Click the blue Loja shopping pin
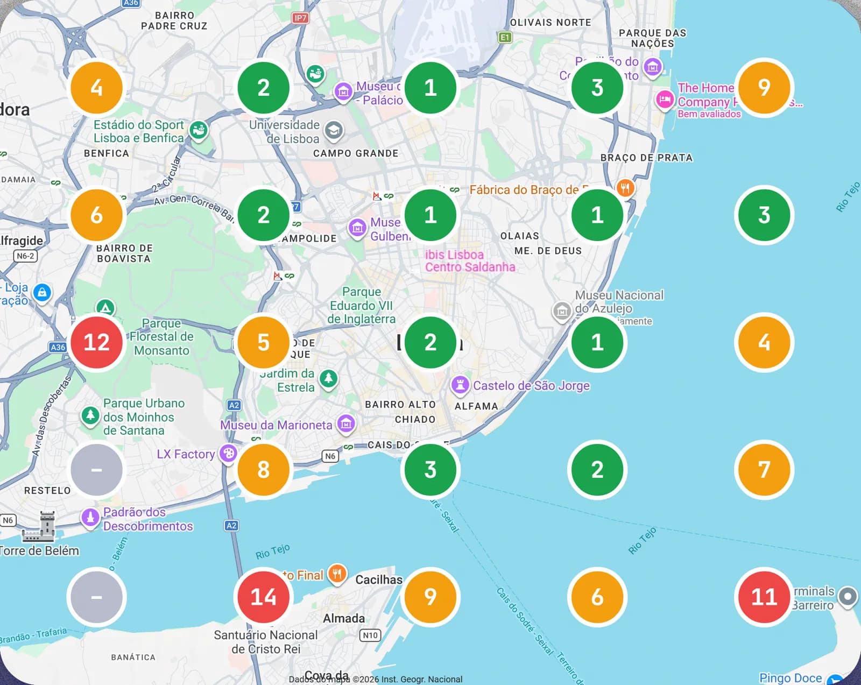Screen dimensions: 861x685 click(x=42, y=293)
